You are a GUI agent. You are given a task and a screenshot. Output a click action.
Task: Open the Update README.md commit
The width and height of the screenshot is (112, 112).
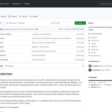tap(39, 55)
